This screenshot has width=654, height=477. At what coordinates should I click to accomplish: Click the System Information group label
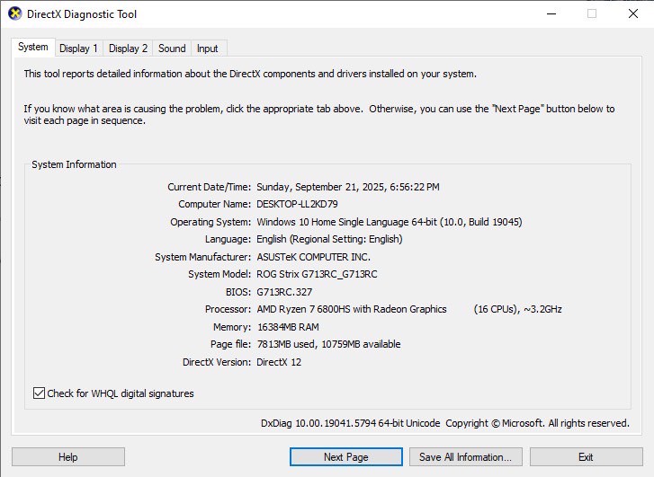click(x=74, y=165)
